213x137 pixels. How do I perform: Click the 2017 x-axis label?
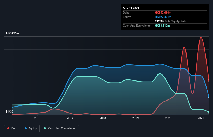[70, 118]
